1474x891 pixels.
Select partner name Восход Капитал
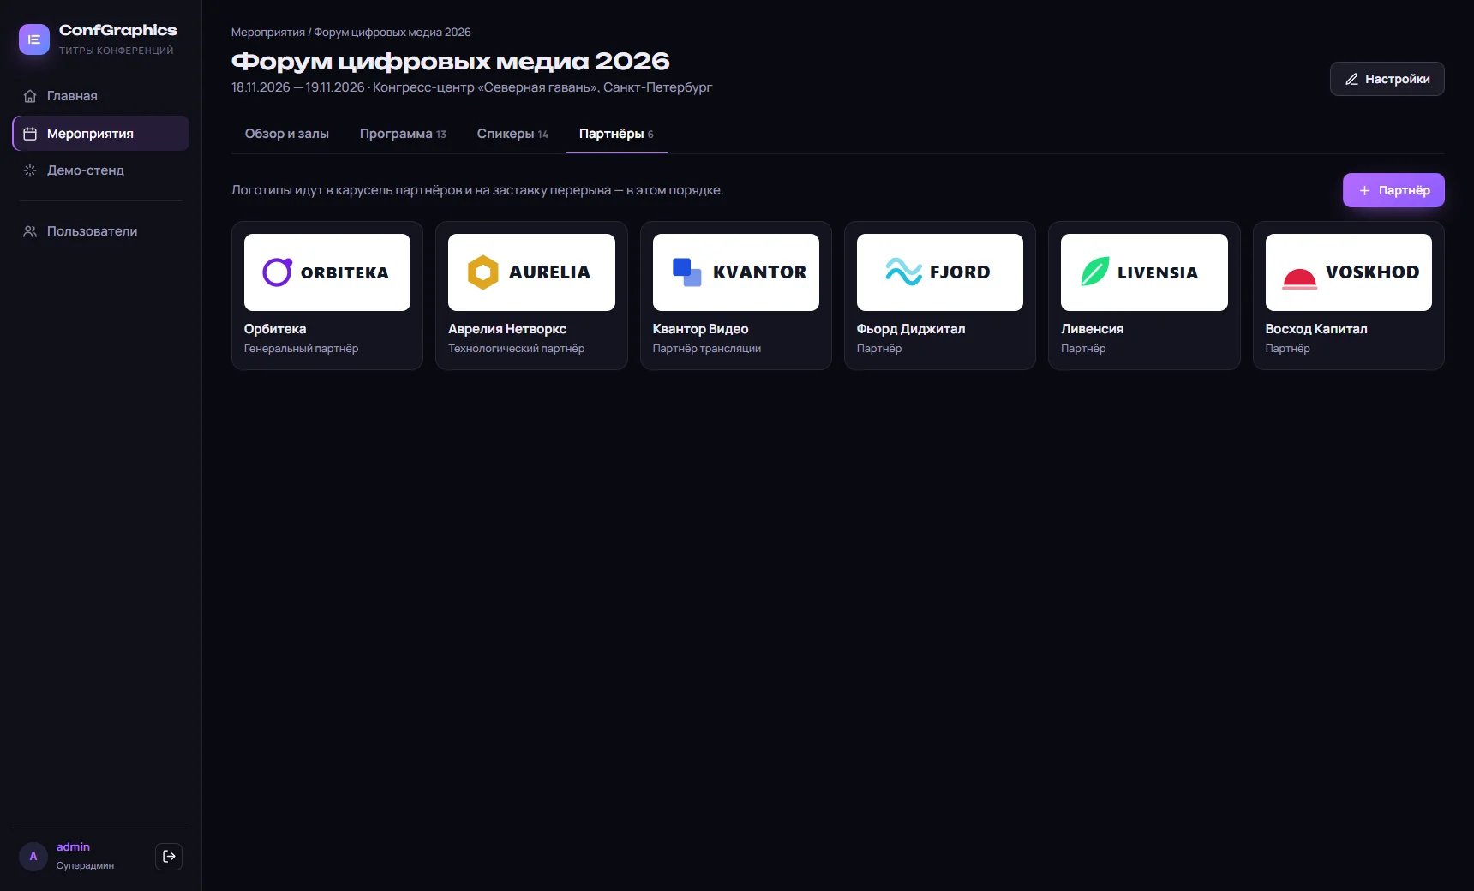(1316, 329)
